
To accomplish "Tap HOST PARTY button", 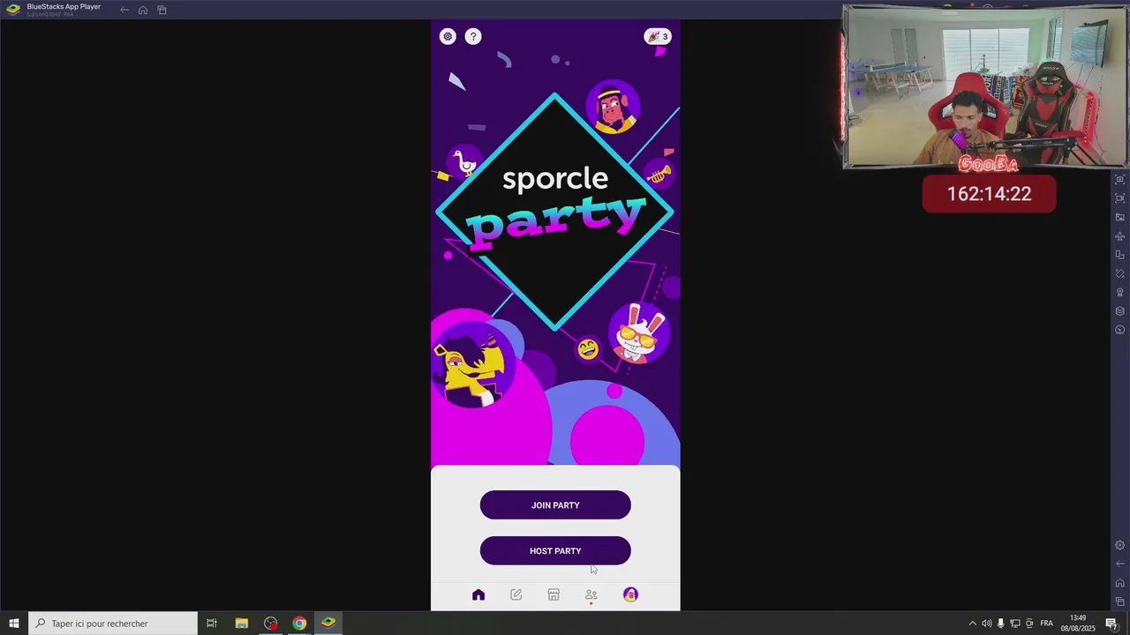I will click(555, 551).
